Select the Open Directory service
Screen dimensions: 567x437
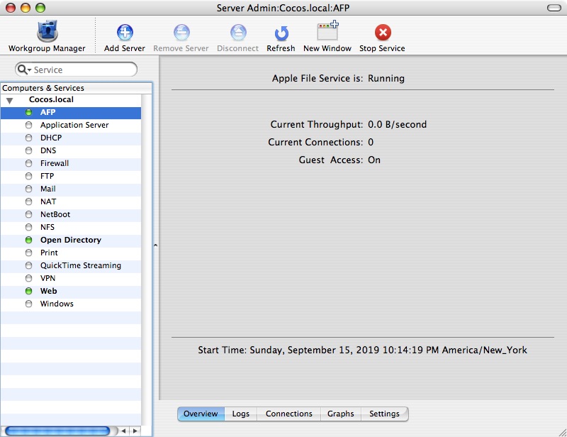(x=71, y=240)
